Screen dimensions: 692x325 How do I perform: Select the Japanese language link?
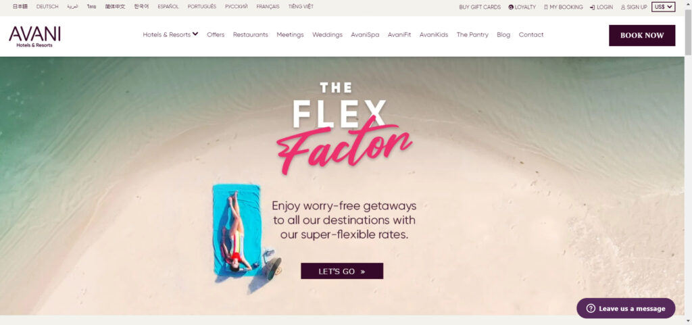click(x=20, y=7)
